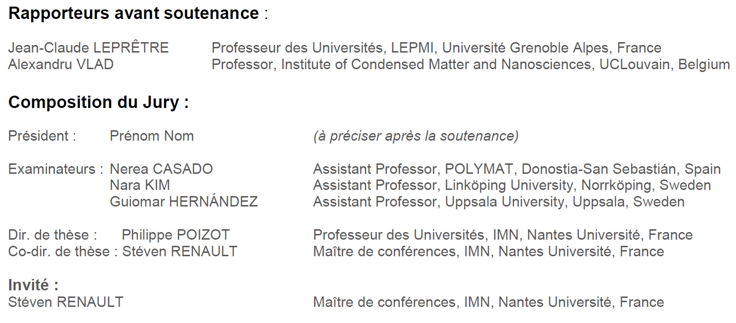
Task: Click the name Guiomar HERNÁNDEZ
Action: [184, 202]
